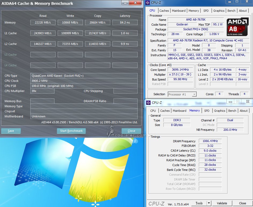This screenshot has width=253, height=207.
Task: Click Code Name value Godavari
Action: [x=182, y=24]
